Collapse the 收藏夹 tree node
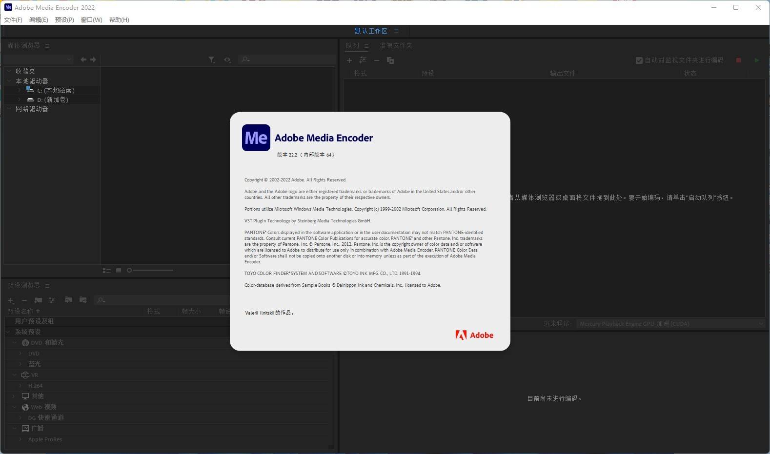 click(x=9, y=71)
